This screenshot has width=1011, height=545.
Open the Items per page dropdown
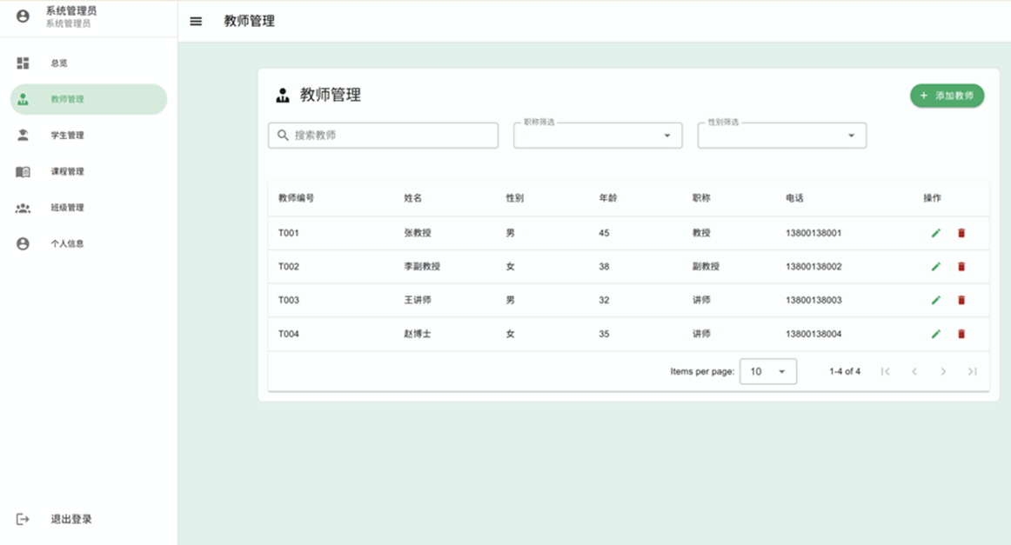click(768, 371)
